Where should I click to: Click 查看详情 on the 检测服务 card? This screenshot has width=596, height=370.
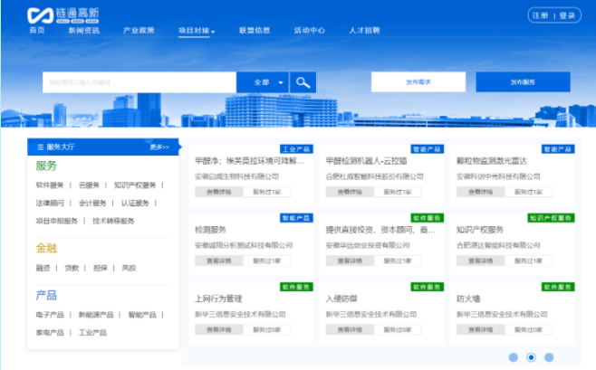pos(219,261)
